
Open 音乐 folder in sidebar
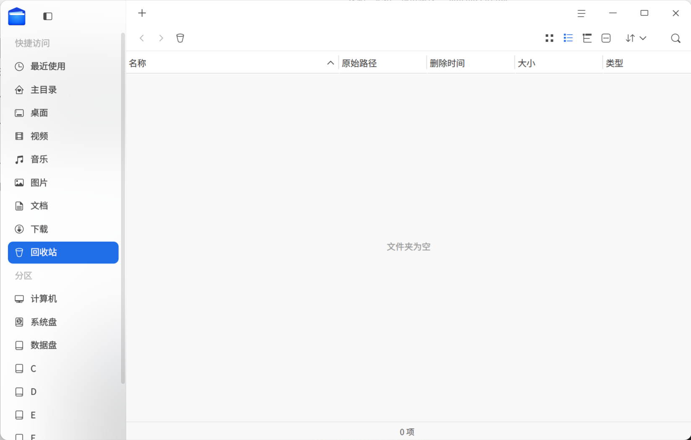click(63, 159)
